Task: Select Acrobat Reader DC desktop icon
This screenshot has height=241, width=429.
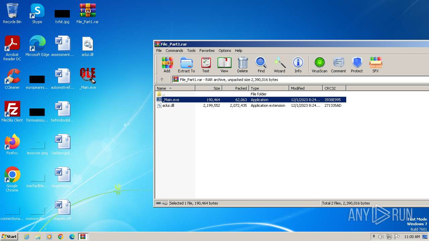Action: 12,48
